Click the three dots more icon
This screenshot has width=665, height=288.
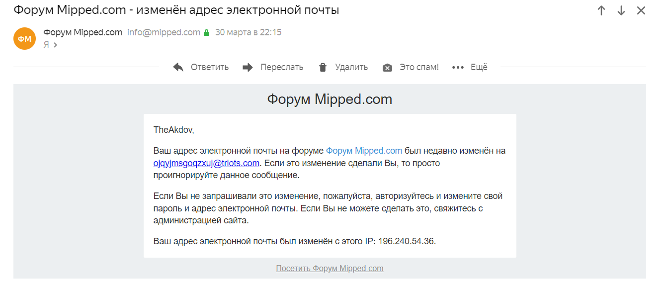click(458, 68)
